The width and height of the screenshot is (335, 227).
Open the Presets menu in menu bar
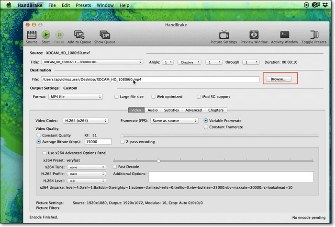[83, 5]
